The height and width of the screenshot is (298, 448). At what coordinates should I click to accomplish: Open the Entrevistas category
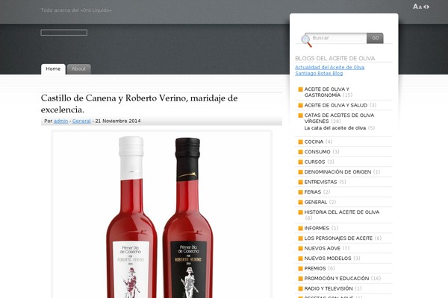320,182
